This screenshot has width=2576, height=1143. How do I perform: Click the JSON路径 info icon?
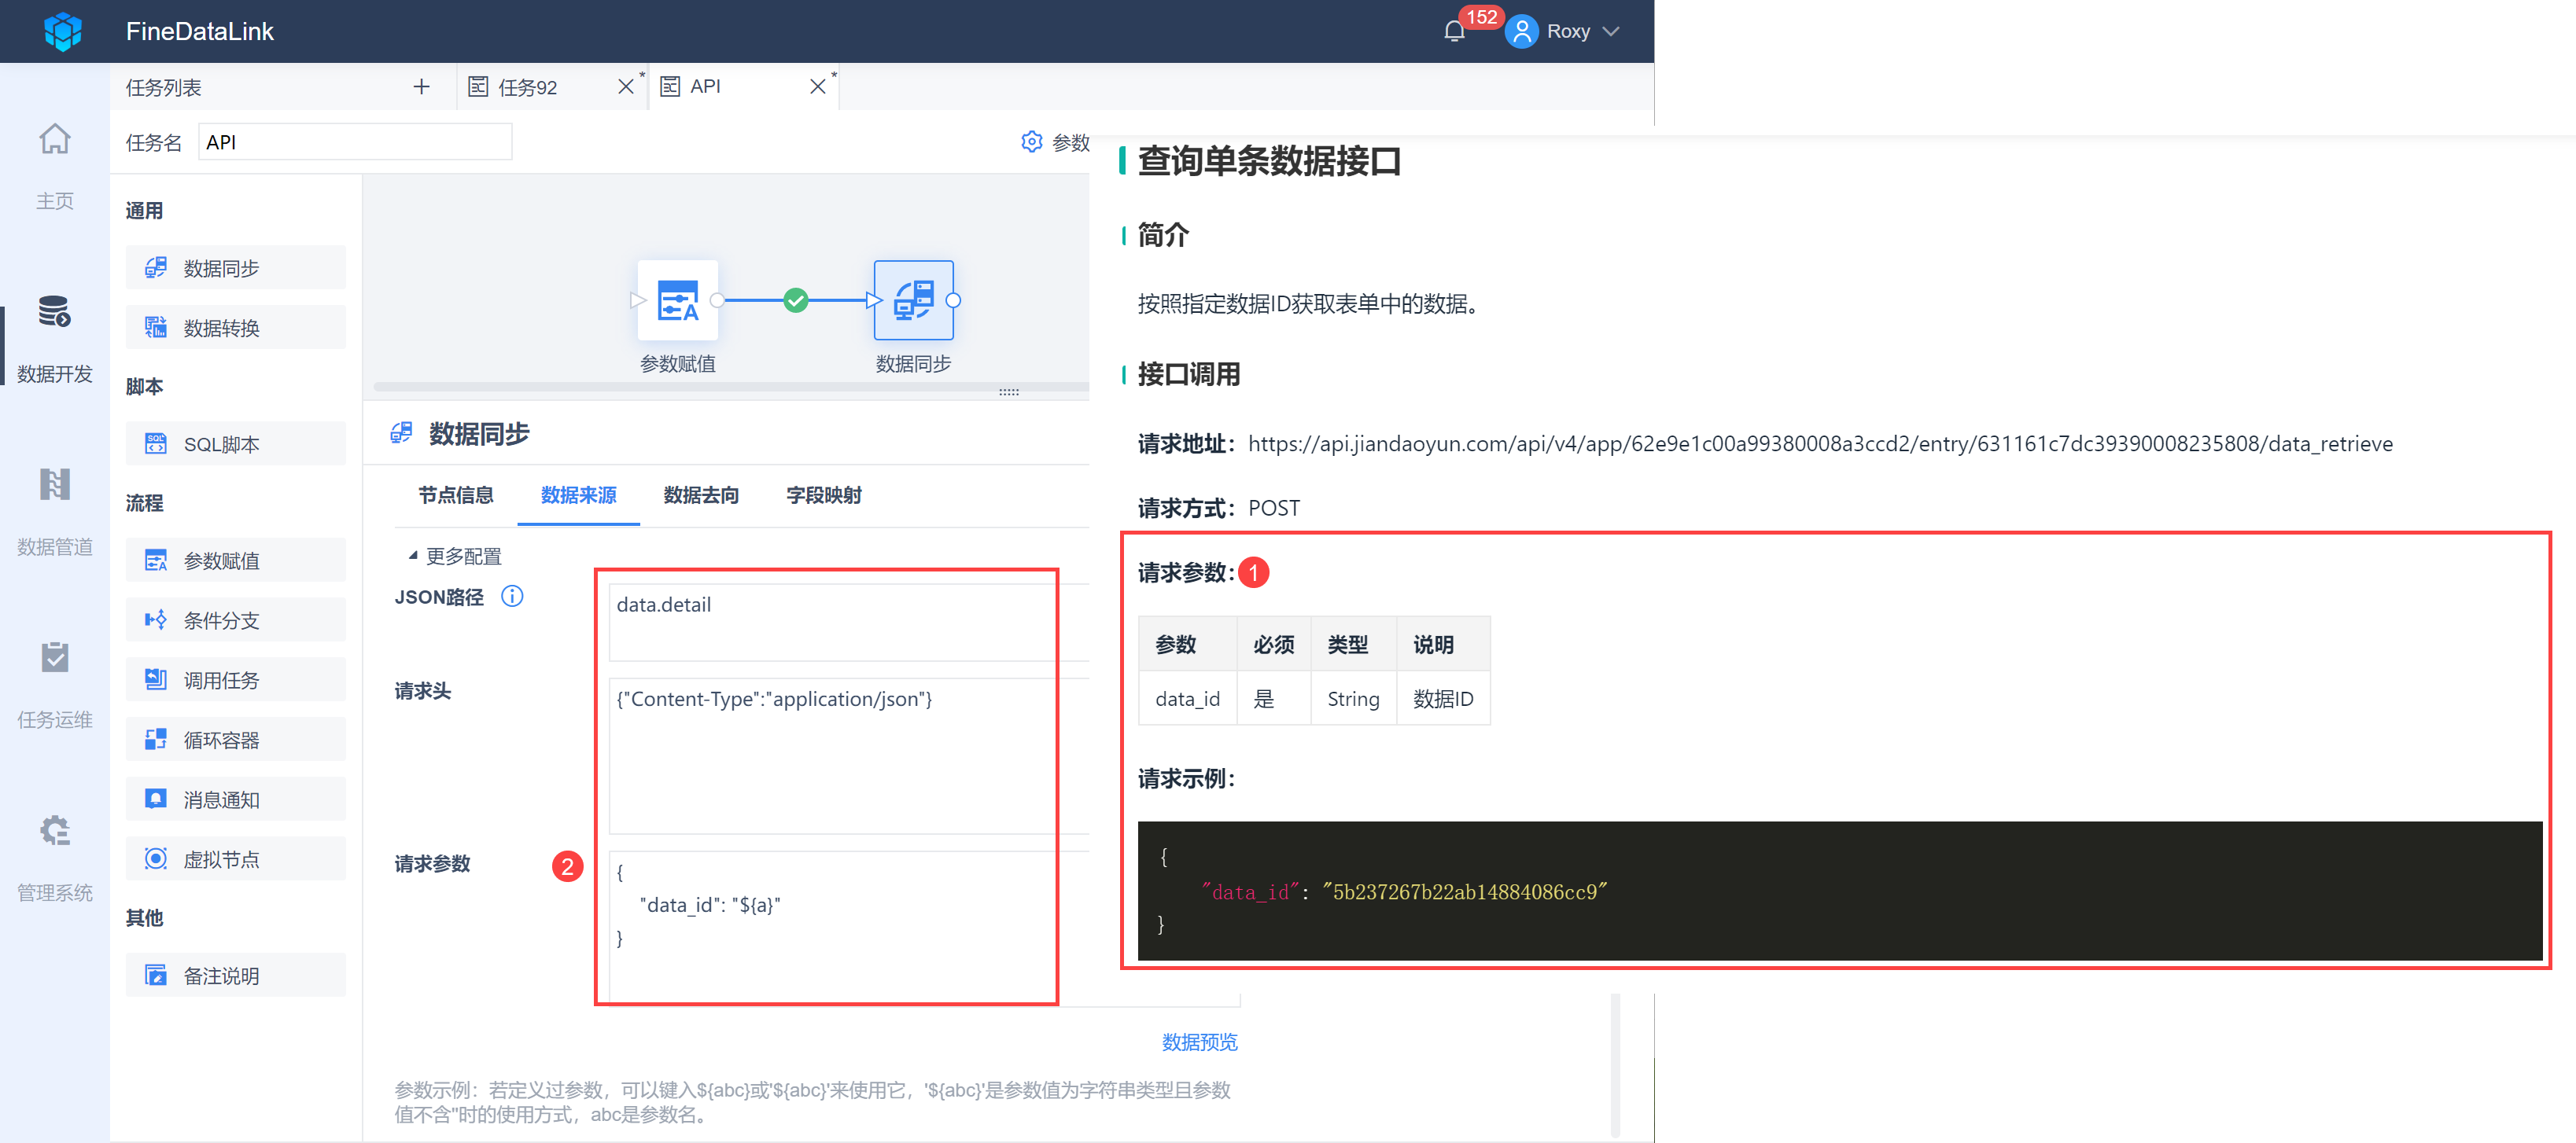coord(512,597)
